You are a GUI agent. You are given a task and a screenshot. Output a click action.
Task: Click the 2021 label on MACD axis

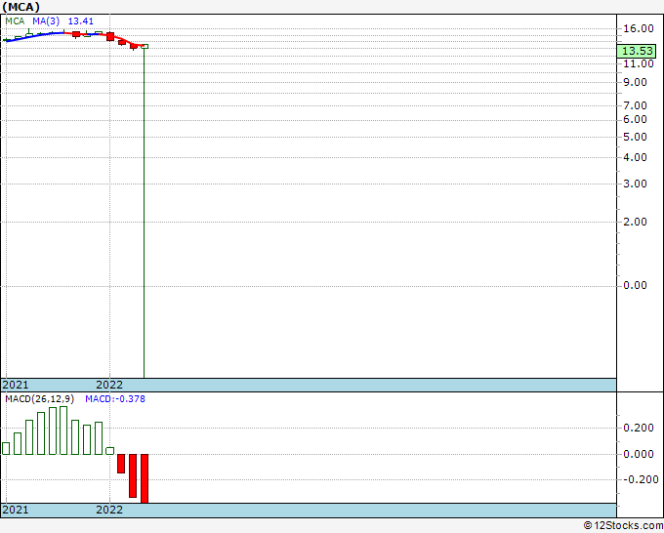coord(16,510)
